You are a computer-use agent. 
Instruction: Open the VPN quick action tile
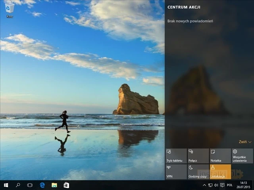pyautogui.click(x=176, y=172)
